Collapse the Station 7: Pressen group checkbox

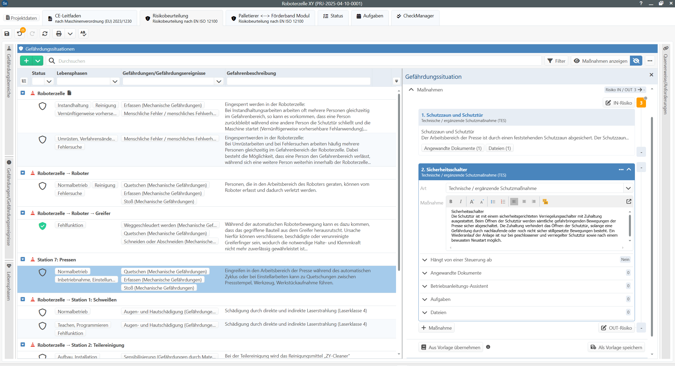23,259
